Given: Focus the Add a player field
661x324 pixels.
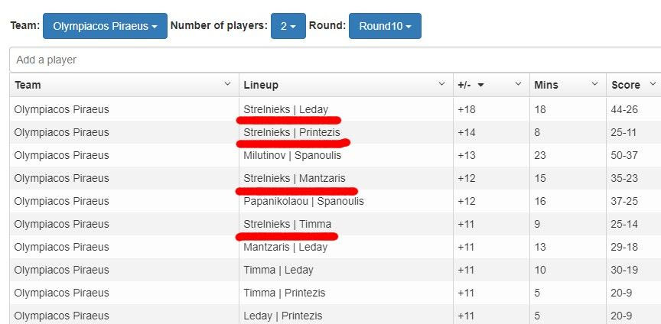Looking at the screenshot, I should click(334, 60).
